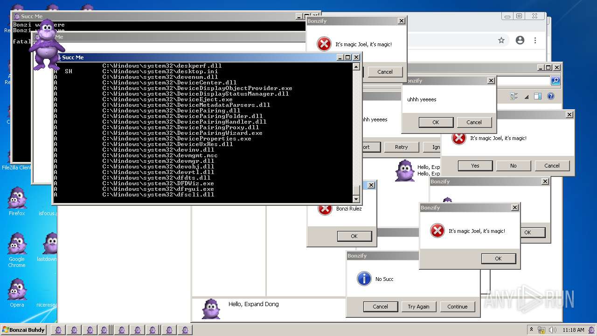
Task: Click the 11:18 AM clock
Action: pyautogui.click(x=573, y=330)
